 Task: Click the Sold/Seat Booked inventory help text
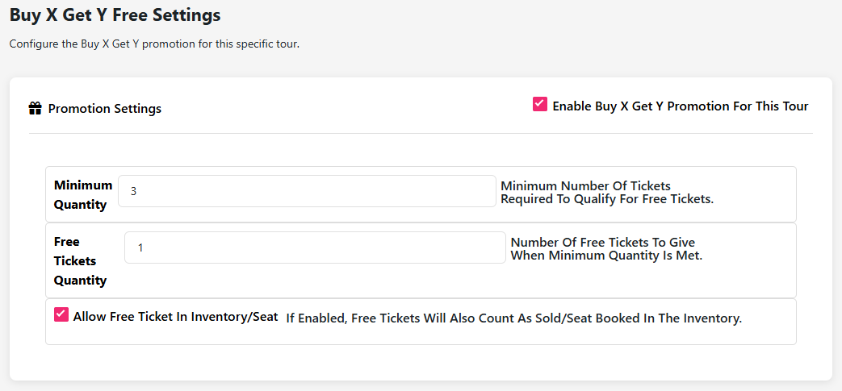coord(513,318)
